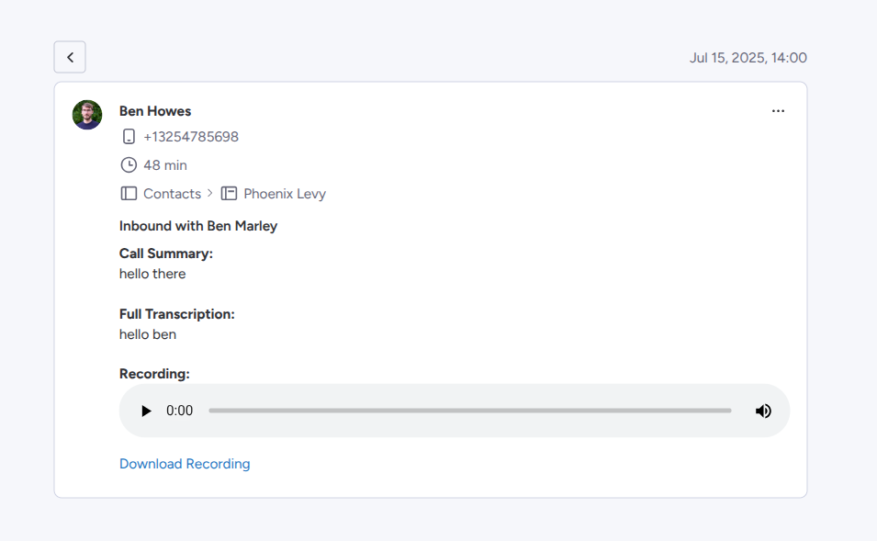The image size is (877, 541).
Task: Click the Ben Howes name
Action: (155, 111)
